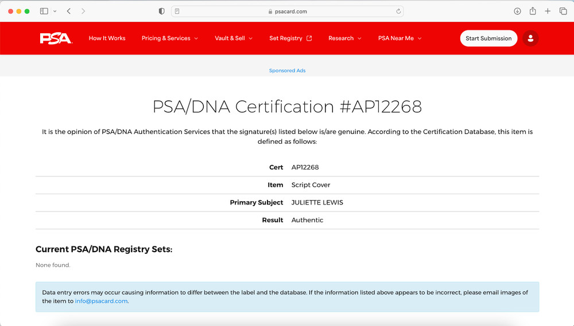Viewport: 574px width, 326px height.
Task: Expand the sidebar options chevron
Action: [55, 11]
